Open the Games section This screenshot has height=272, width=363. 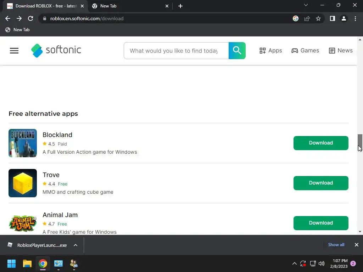point(305,50)
